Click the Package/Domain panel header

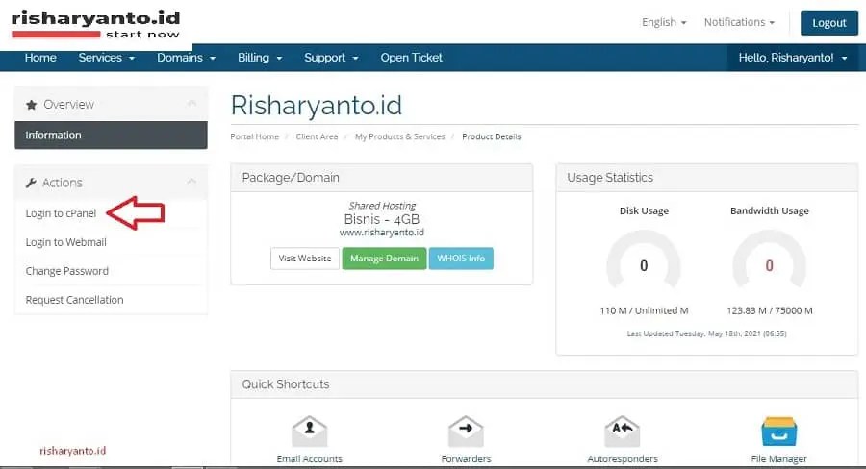click(382, 178)
